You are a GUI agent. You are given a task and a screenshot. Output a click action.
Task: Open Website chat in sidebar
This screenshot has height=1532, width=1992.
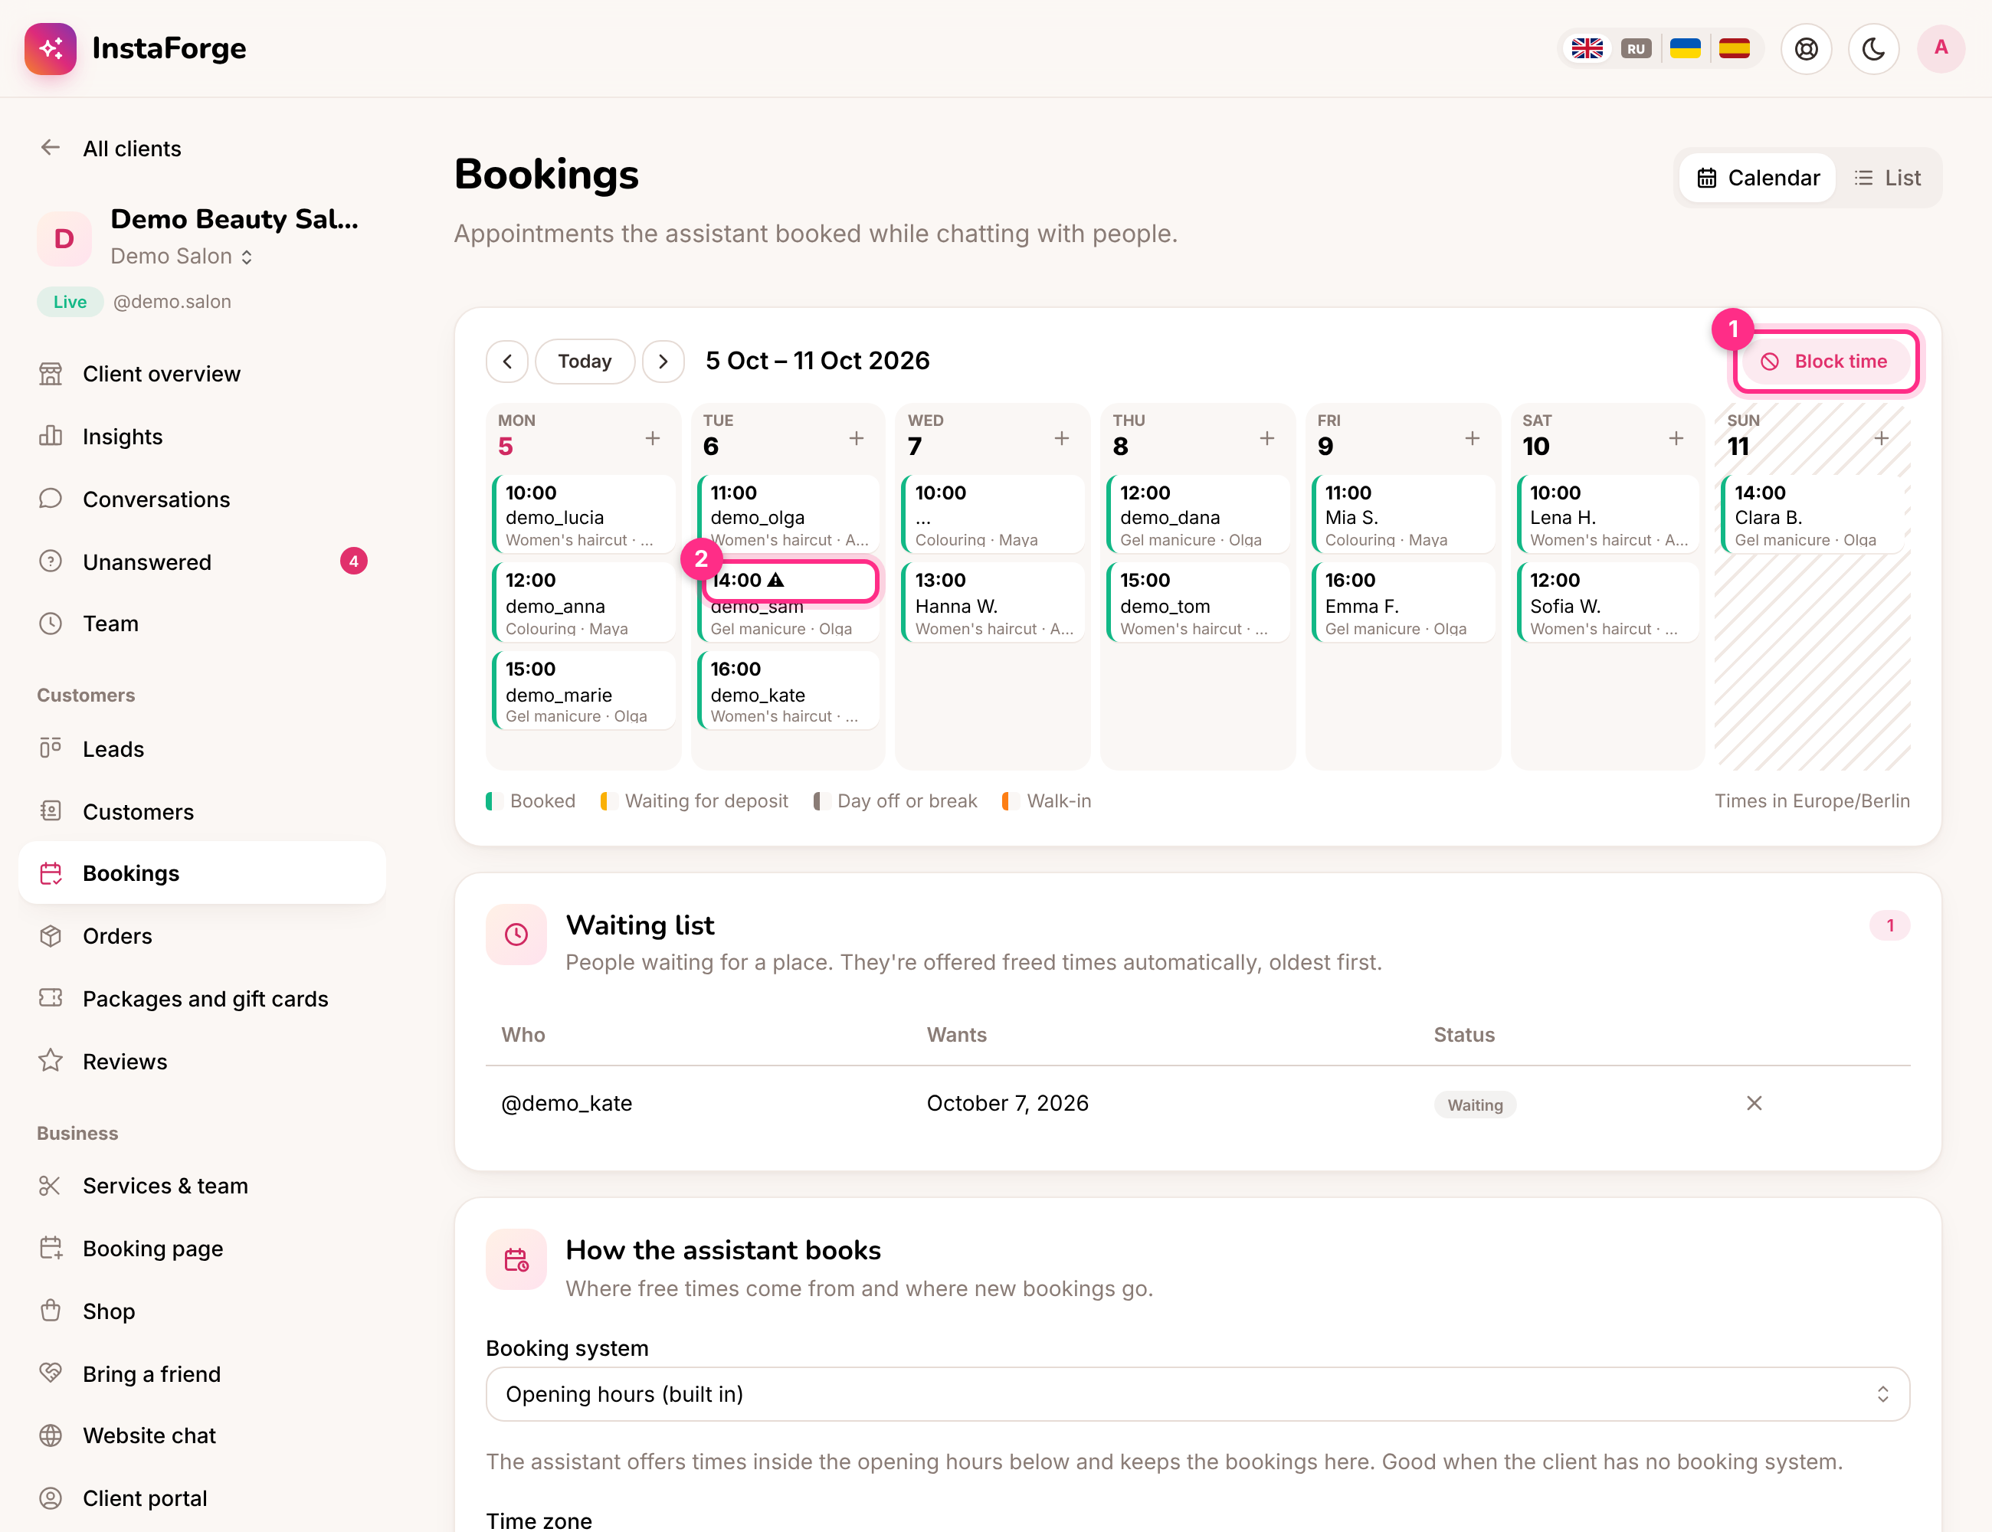202,1435
